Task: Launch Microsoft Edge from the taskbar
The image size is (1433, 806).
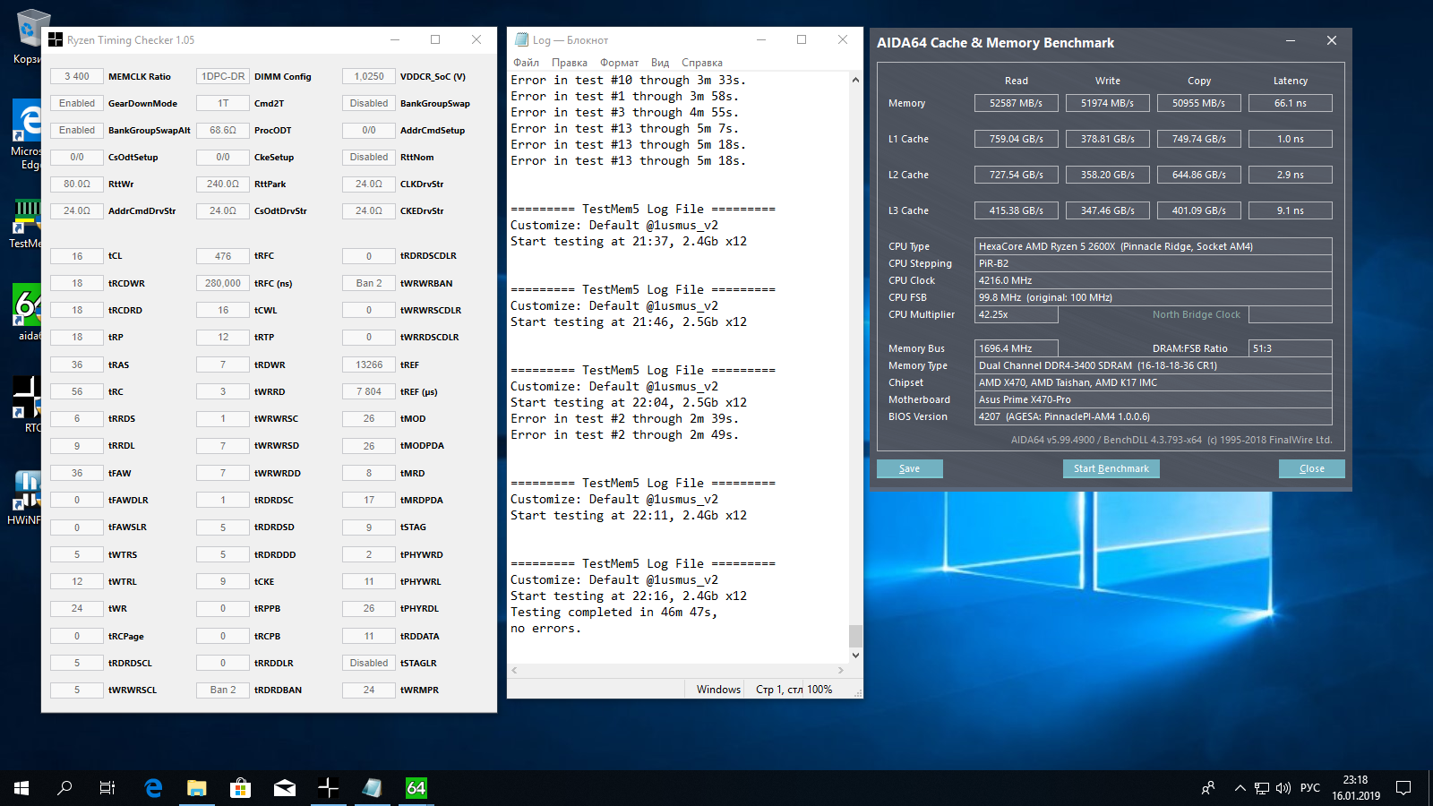Action: click(x=153, y=788)
